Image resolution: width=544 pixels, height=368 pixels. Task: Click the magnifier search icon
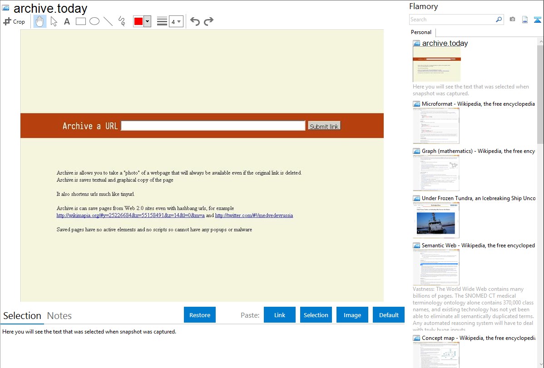pos(499,20)
